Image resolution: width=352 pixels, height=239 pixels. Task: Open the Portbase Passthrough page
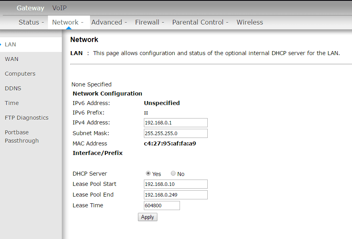22,136
